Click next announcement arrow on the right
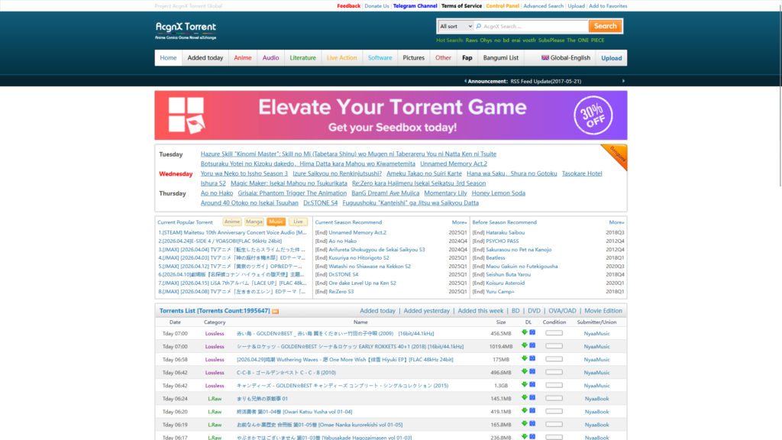 623,80
